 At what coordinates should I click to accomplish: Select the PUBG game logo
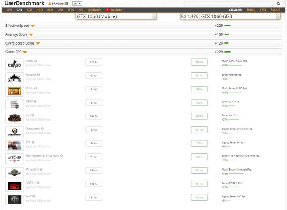click(15, 91)
